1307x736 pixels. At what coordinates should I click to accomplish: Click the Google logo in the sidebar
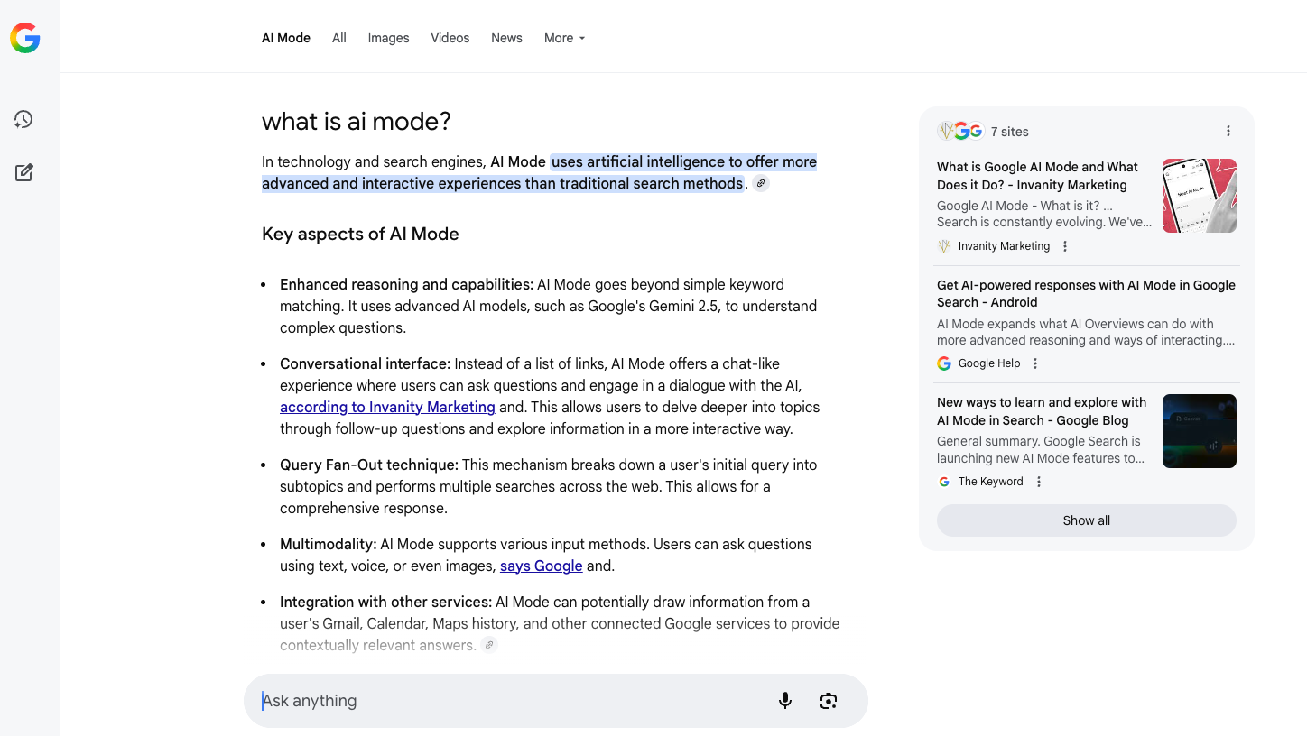tap(24, 38)
